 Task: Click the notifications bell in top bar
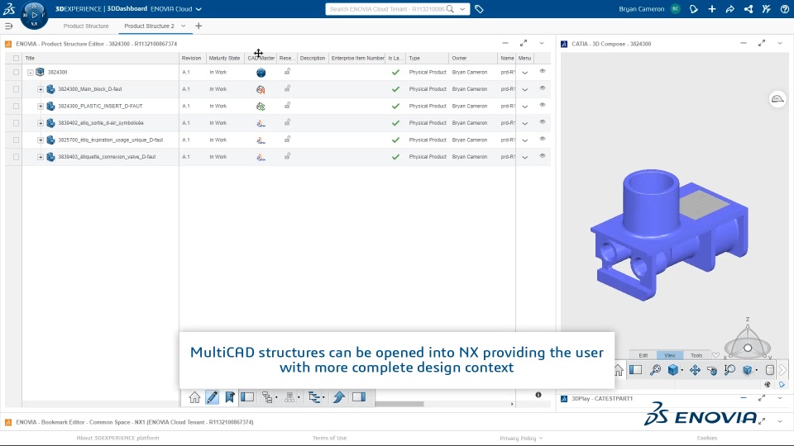(x=694, y=9)
